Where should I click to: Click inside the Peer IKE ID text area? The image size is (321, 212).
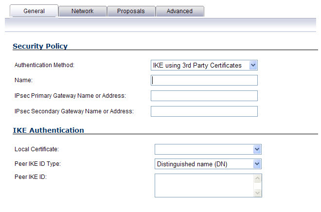point(204,186)
